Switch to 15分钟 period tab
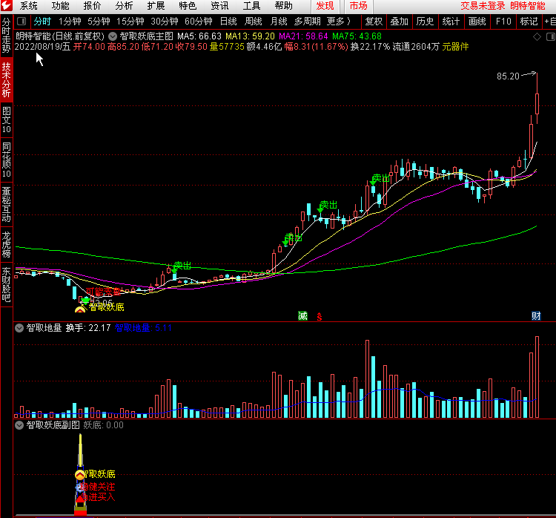556x518 pixels. click(x=130, y=22)
